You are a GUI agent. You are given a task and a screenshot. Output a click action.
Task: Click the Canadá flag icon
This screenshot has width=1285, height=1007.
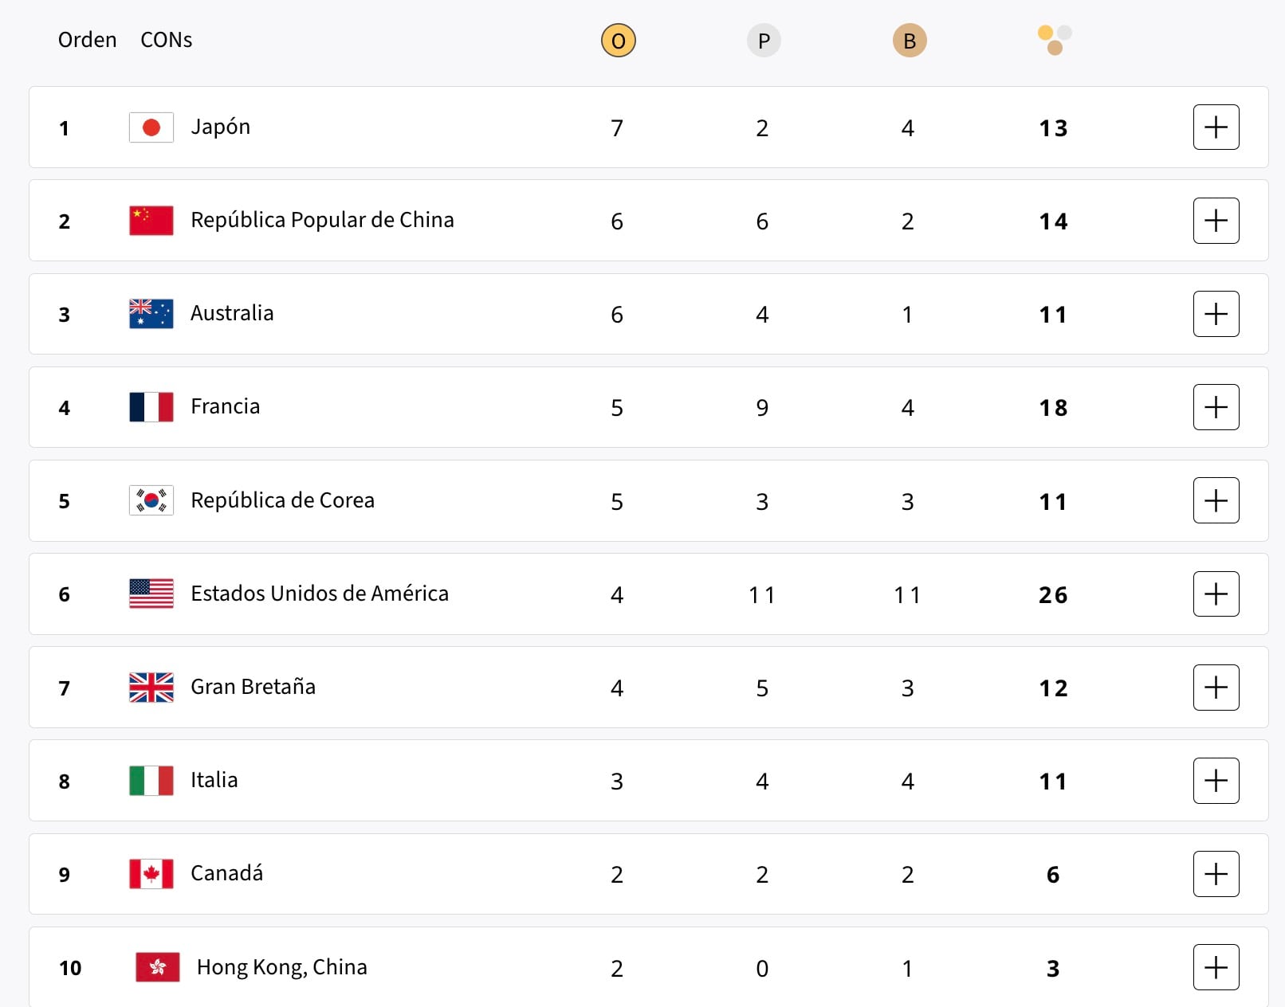[x=151, y=874]
